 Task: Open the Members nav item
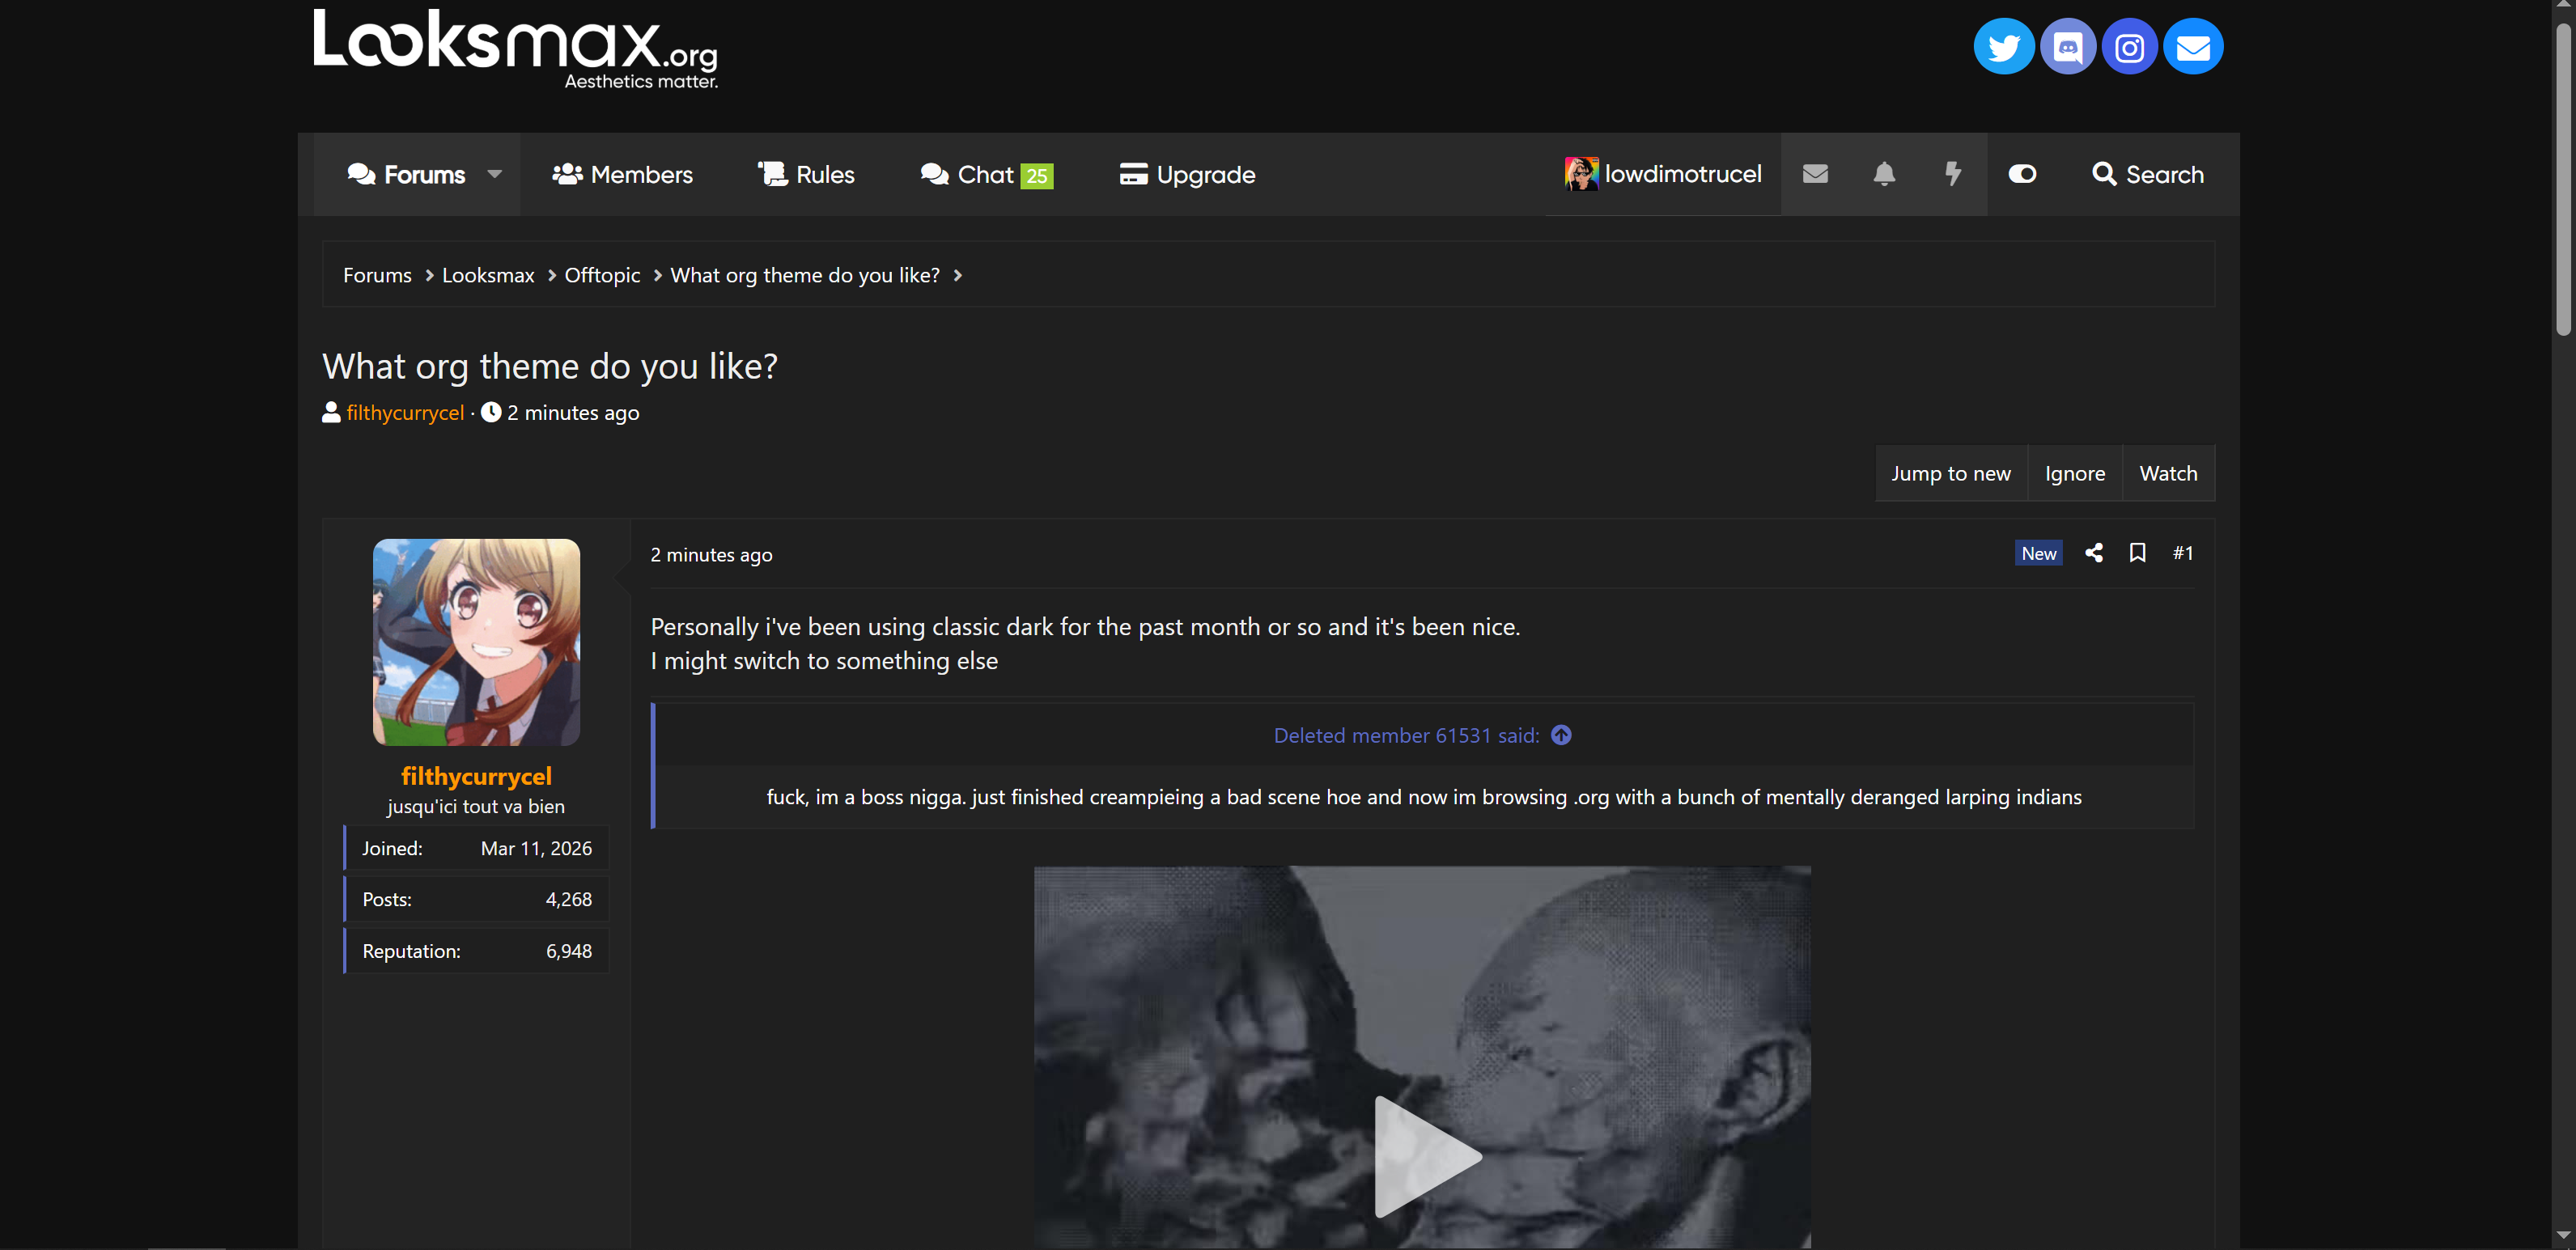pyautogui.click(x=622, y=174)
